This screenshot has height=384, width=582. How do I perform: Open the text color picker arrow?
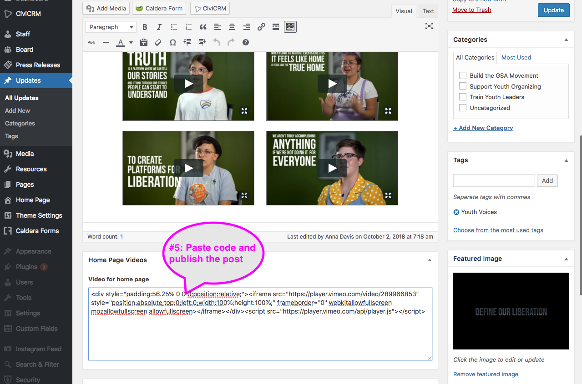pyautogui.click(x=131, y=42)
